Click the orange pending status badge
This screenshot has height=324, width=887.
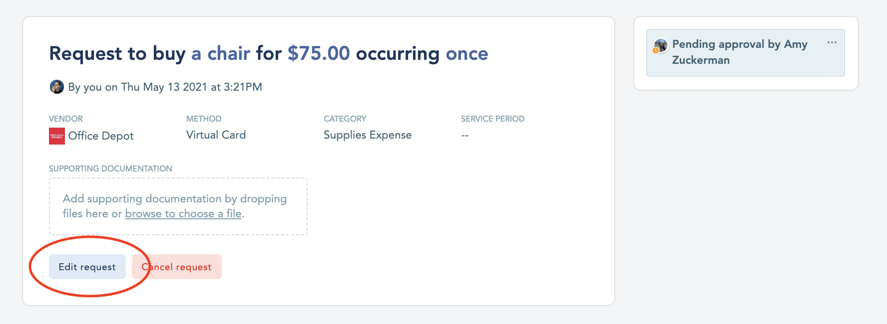click(x=656, y=50)
